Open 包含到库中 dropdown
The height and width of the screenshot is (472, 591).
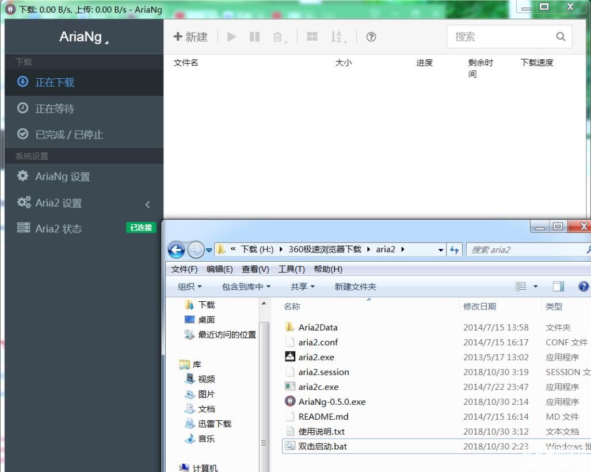click(246, 287)
